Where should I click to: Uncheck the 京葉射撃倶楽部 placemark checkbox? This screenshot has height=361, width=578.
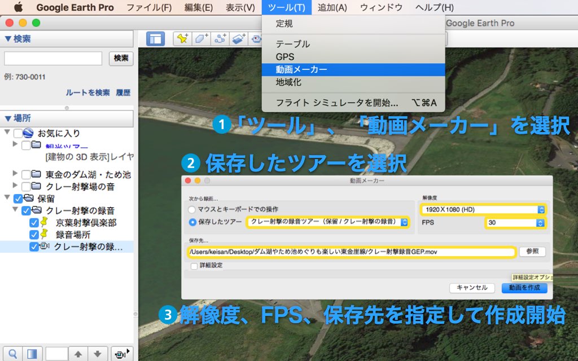[x=34, y=223]
